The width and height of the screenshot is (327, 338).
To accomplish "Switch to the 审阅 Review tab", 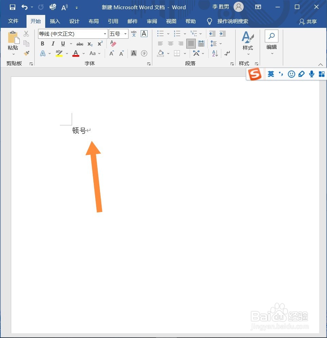I will [x=152, y=21].
